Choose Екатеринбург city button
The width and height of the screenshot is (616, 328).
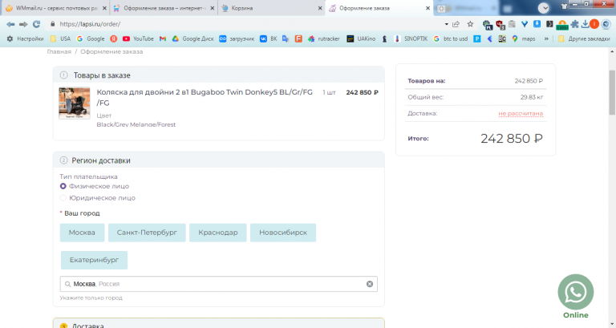(x=95, y=260)
